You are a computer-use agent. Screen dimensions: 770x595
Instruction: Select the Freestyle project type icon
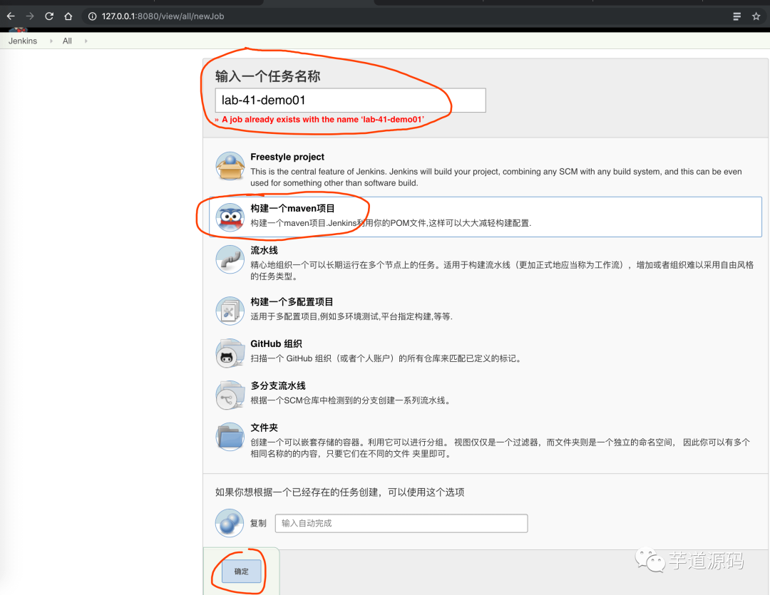(x=230, y=165)
